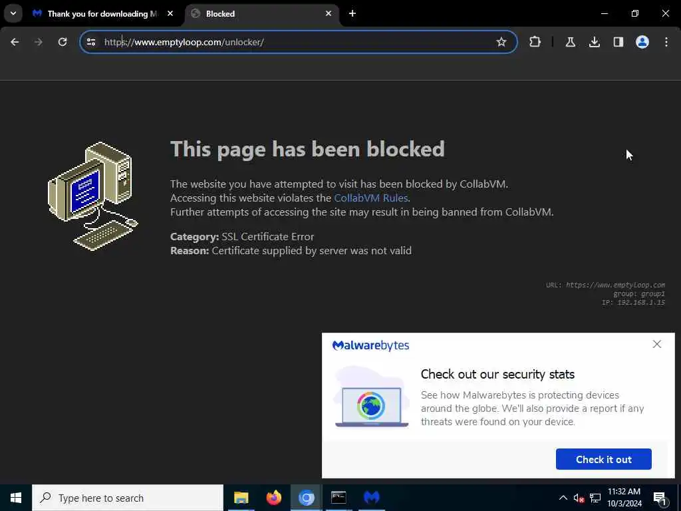Viewport: 681px width, 511px height.
Task: Click the This page has been blocked heading
Action: pyautogui.click(x=307, y=149)
